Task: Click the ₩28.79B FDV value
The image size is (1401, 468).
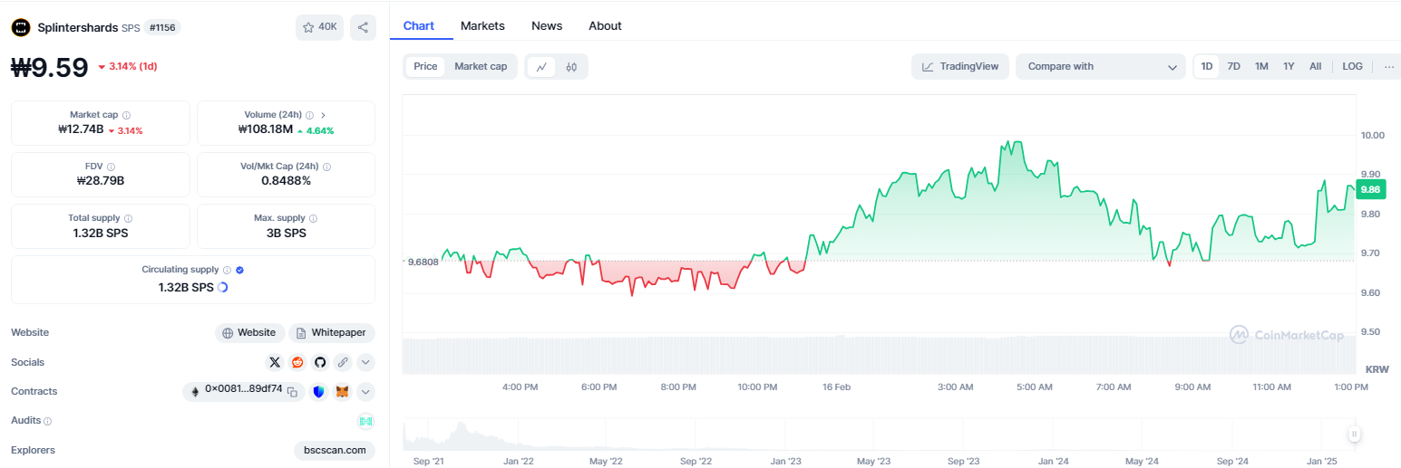Action: pos(101,181)
